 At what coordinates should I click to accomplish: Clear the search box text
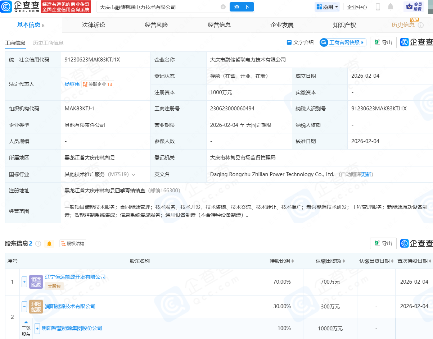point(223,7)
